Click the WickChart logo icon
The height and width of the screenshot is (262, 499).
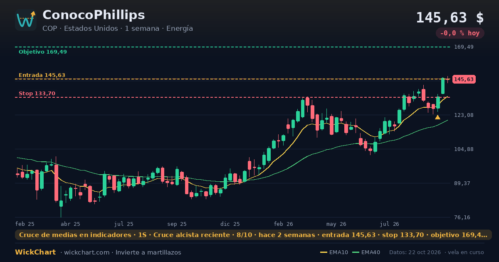tap(26, 20)
